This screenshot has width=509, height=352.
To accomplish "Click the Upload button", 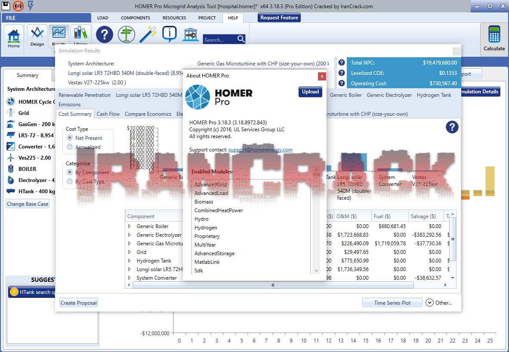I will [x=310, y=92].
